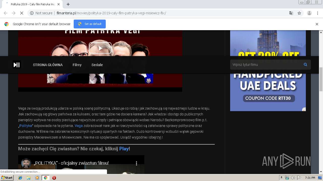The height and width of the screenshot is (181, 323).
Task: Click the Google Translate icon in address bar
Action: [x=291, y=13]
